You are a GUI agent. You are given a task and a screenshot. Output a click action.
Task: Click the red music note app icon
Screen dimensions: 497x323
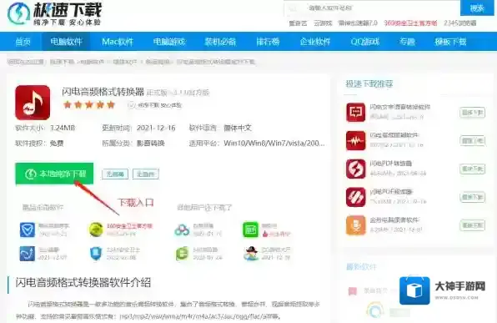click(33, 103)
